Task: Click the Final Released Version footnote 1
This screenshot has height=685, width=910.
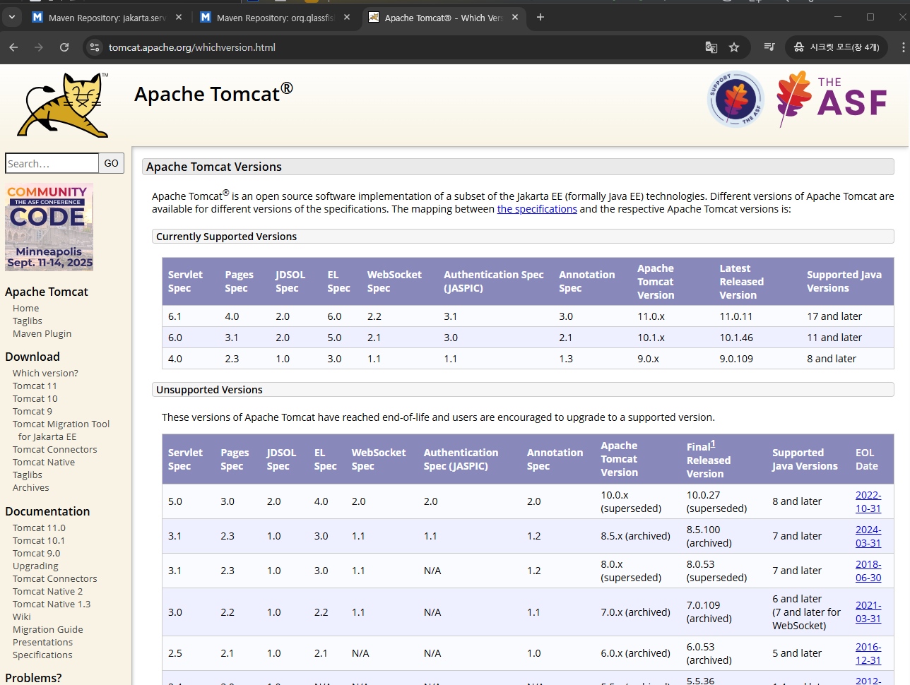Action: (x=713, y=443)
